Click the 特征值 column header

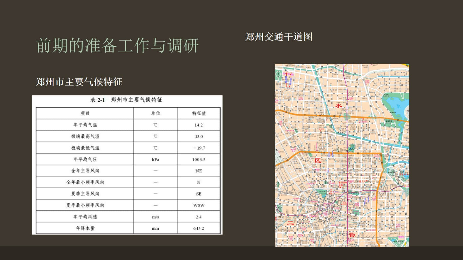(199, 113)
